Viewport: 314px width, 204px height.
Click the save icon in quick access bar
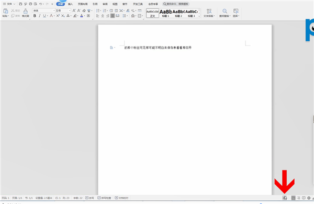(20, 4)
